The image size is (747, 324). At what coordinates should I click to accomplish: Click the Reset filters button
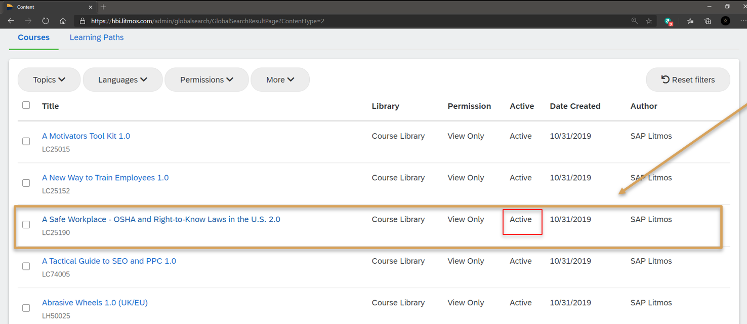[x=688, y=79]
